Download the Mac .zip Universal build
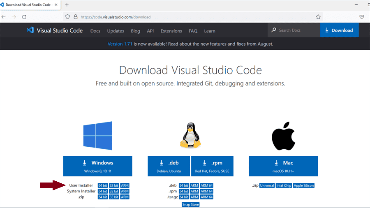The width and height of the screenshot is (370, 208). click(x=267, y=185)
